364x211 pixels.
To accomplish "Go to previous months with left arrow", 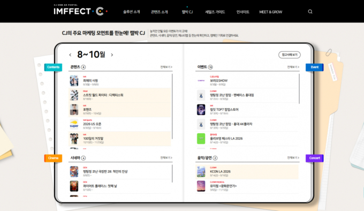I will tap(70, 55).
